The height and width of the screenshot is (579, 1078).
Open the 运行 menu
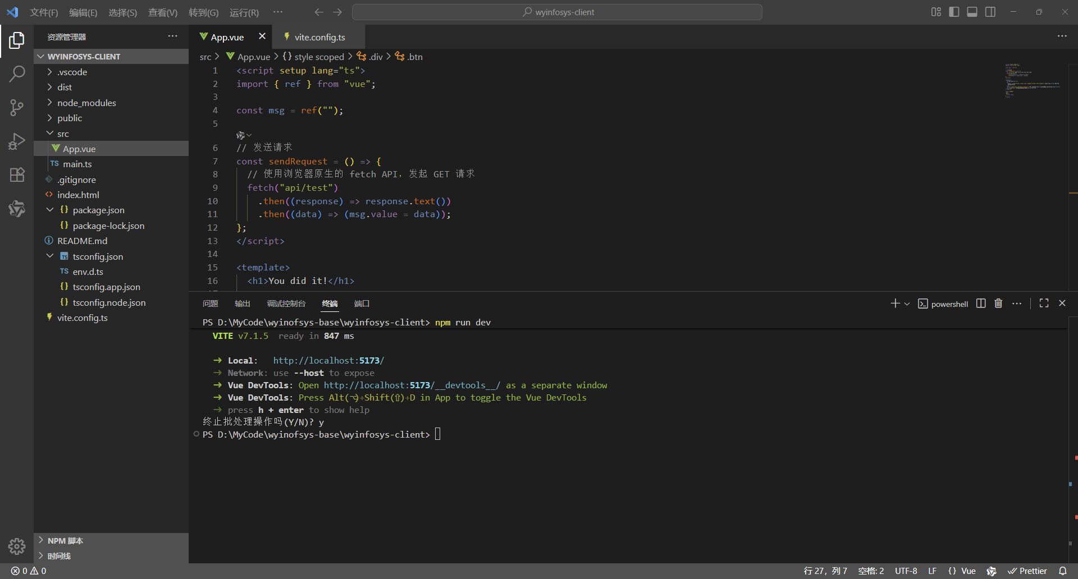click(x=244, y=12)
